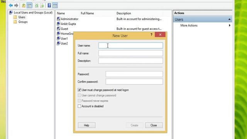Toggle the Show/Hide Console Tree toolbar icon
The image size is (247, 139).
pos(29,5)
